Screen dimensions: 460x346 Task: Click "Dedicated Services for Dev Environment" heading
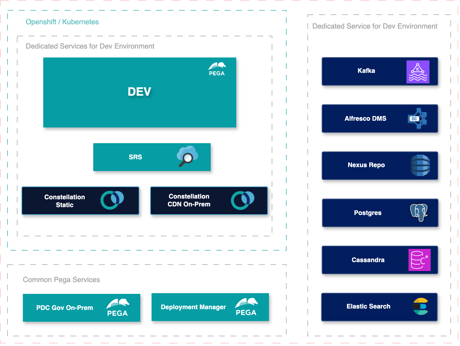pos(90,46)
